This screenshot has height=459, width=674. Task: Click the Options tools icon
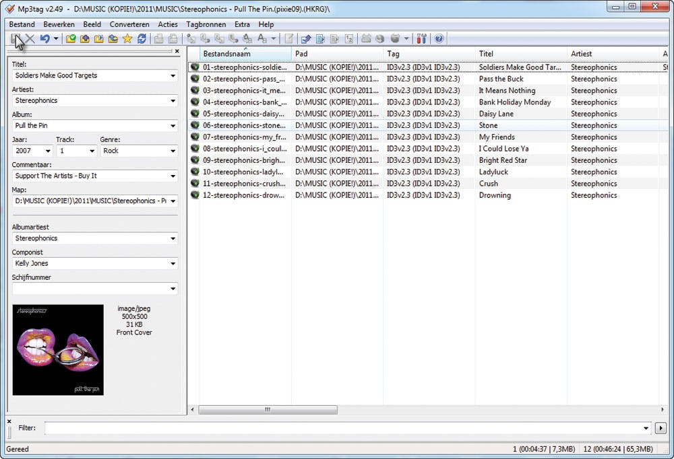(422, 39)
